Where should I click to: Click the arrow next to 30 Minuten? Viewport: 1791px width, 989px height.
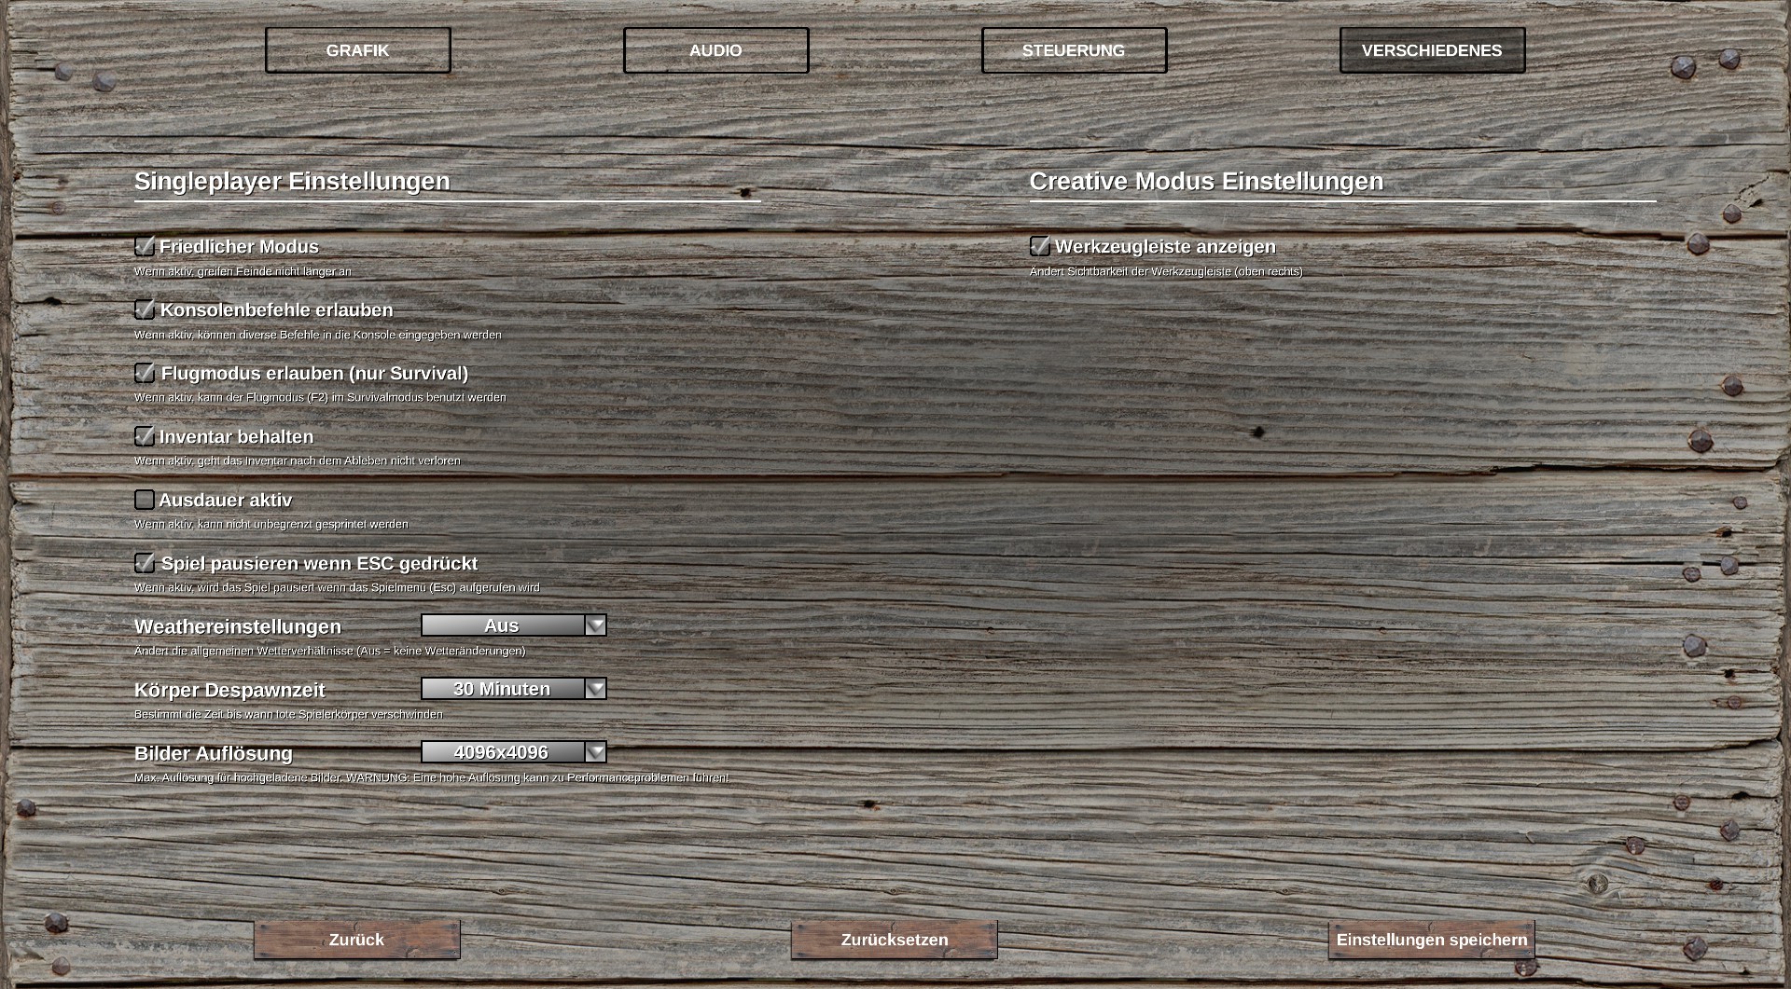click(x=595, y=689)
